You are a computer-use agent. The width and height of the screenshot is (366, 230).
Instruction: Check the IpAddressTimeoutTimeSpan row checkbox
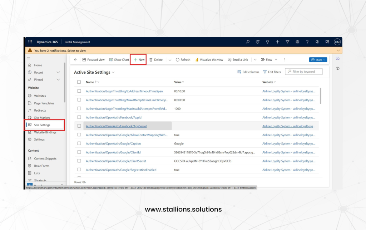[79, 91]
